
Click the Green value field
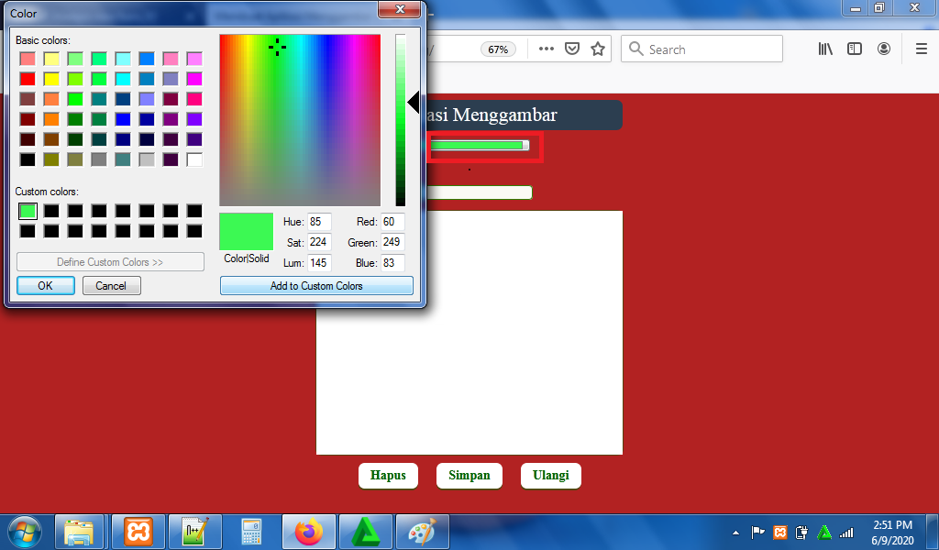pos(392,242)
